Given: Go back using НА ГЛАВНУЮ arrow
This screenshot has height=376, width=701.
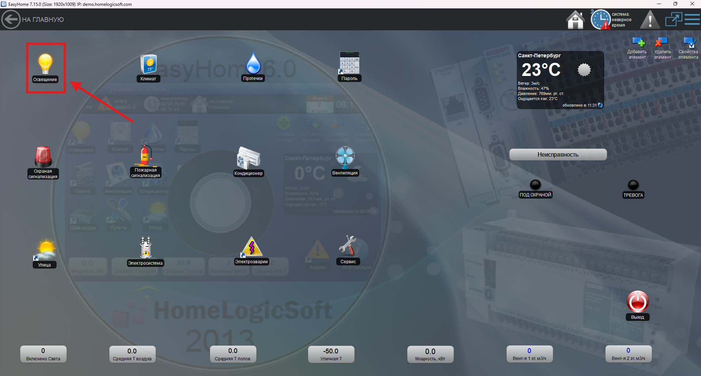Looking at the screenshot, I should (11, 19).
